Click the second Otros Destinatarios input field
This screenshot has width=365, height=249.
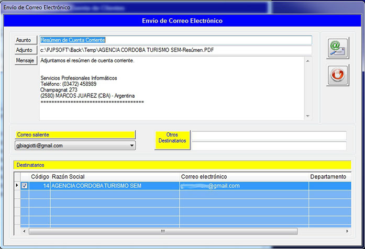[x=269, y=146]
